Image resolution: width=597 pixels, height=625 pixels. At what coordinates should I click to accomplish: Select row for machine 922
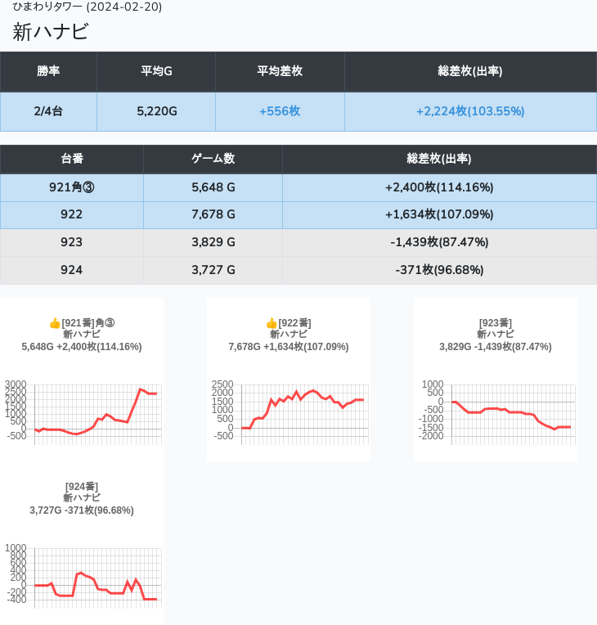[72, 214]
